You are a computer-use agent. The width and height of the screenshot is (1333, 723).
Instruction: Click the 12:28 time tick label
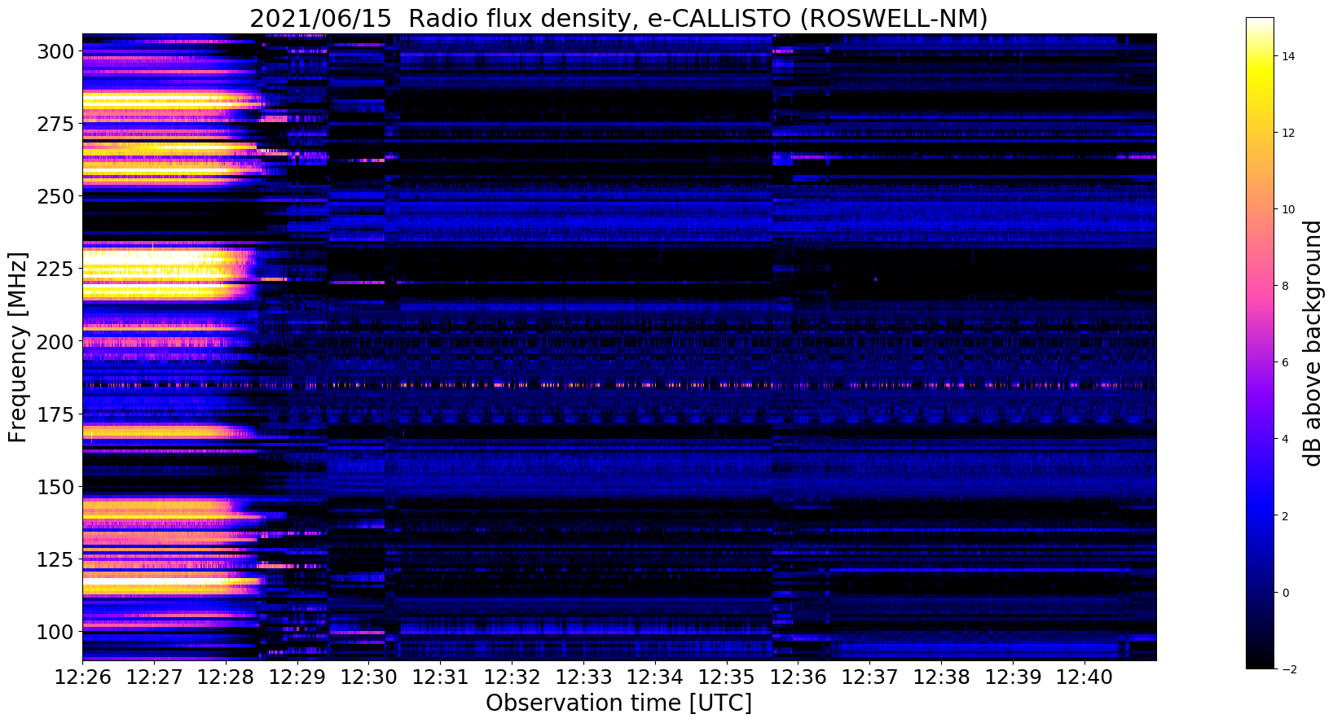(x=226, y=677)
